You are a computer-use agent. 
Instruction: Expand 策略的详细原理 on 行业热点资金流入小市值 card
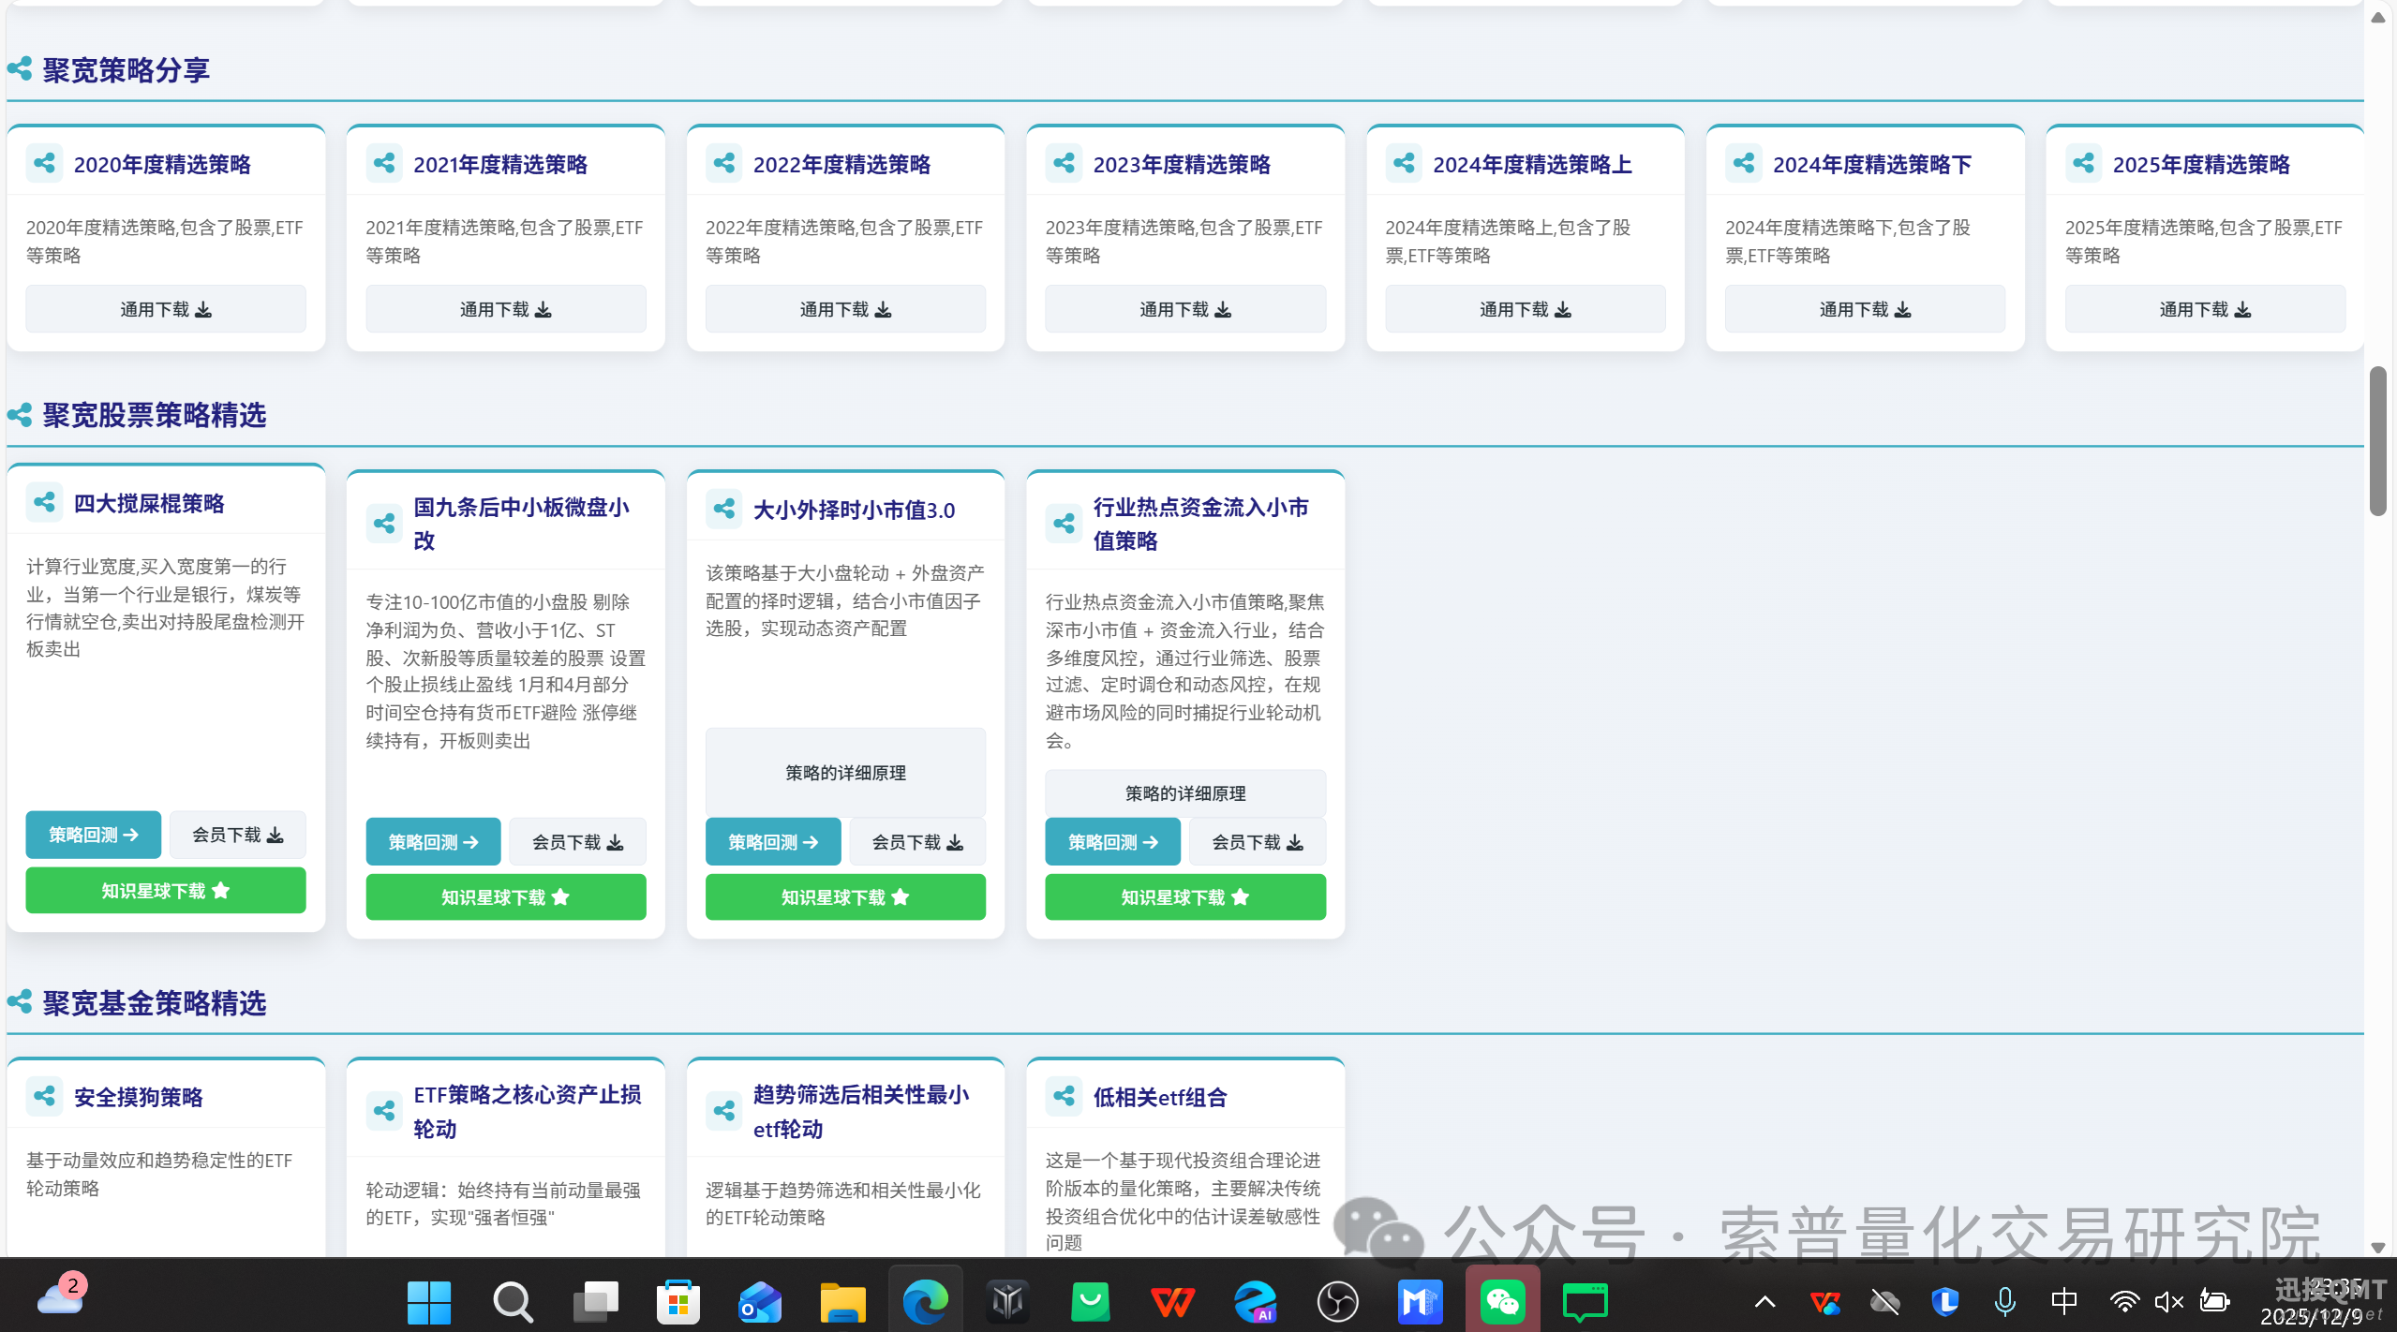pos(1184,793)
